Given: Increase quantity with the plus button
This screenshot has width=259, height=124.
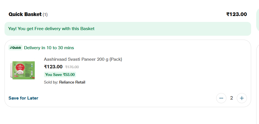Looking at the screenshot, I should [x=242, y=98].
